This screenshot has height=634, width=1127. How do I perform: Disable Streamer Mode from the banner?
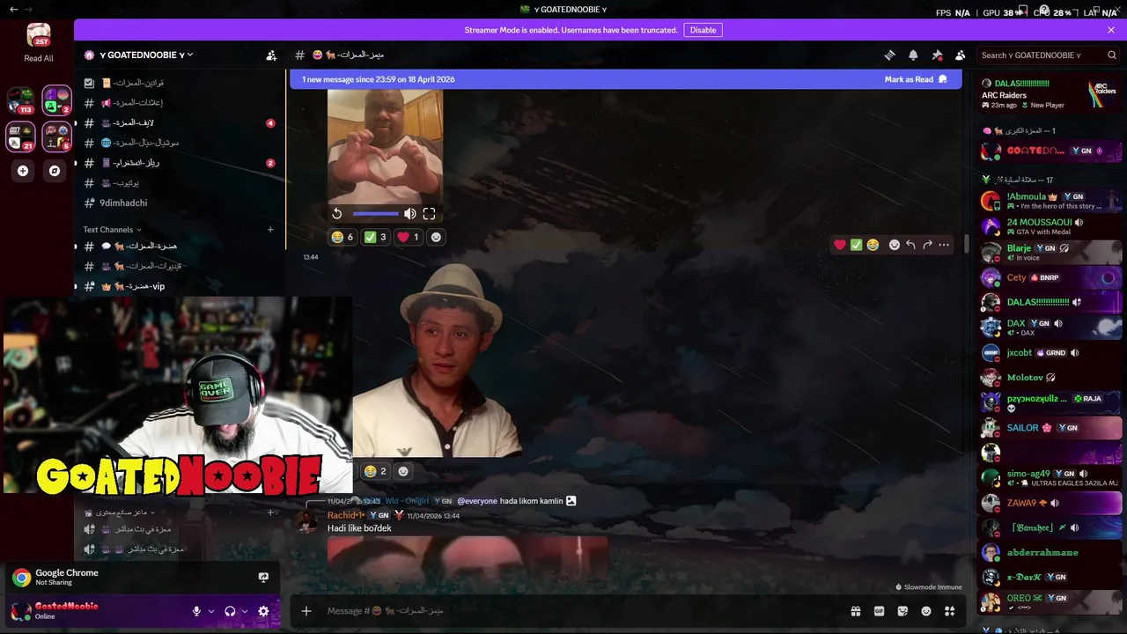coord(703,30)
